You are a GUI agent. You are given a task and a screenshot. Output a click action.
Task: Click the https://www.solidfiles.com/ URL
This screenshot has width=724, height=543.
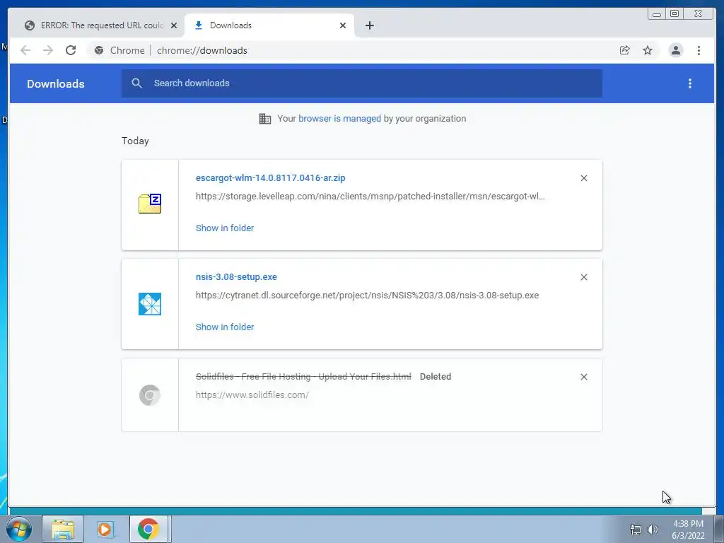click(252, 395)
